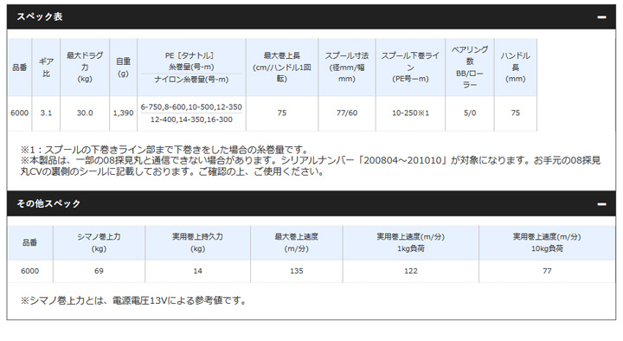Click the max speed value 135
623x341 pixels.
click(297, 271)
